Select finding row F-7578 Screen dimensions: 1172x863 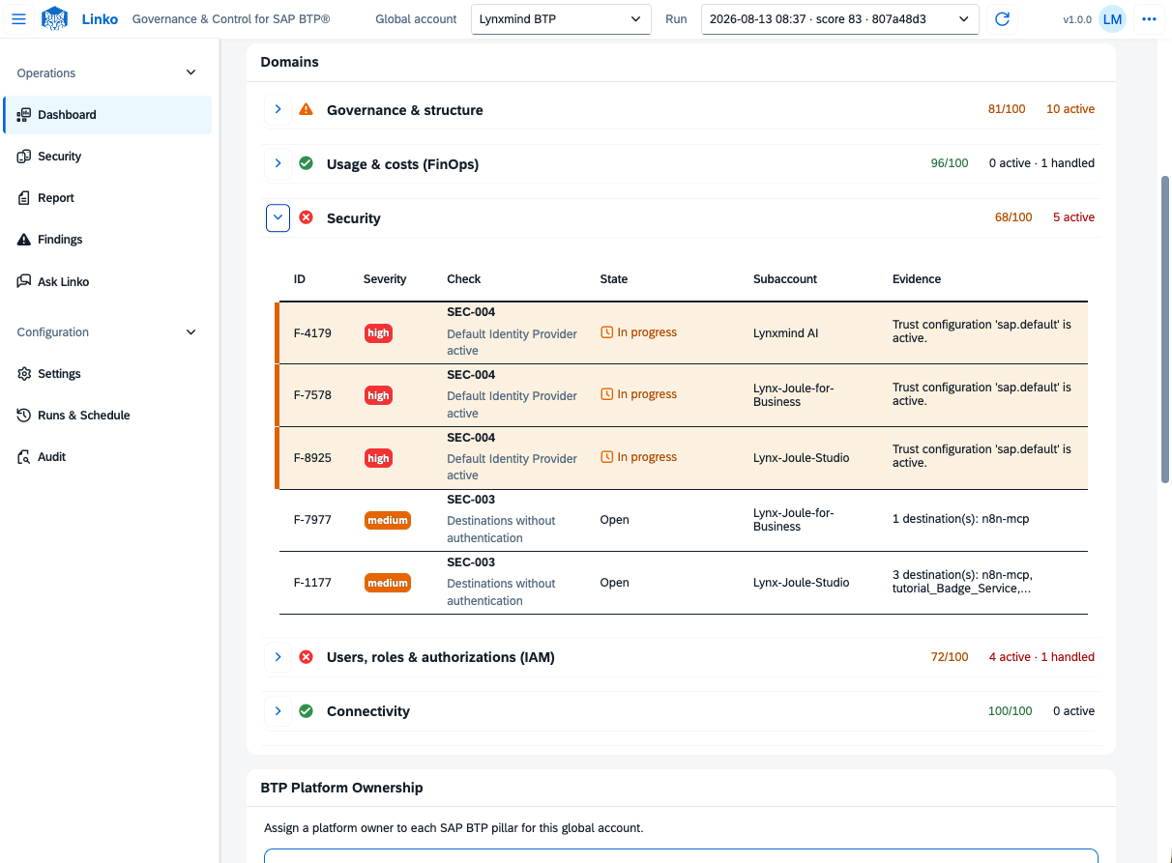(683, 395)
